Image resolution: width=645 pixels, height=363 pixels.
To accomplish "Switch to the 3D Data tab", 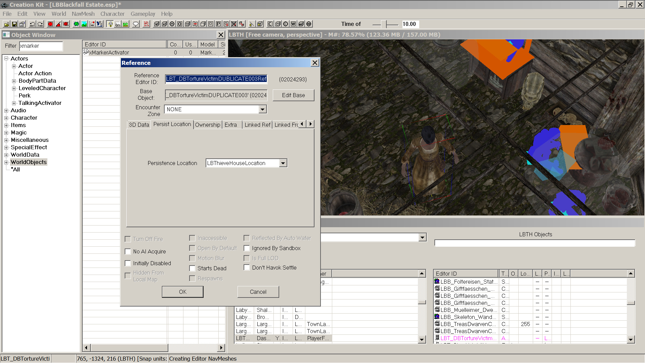I will (x=139, y=125).
